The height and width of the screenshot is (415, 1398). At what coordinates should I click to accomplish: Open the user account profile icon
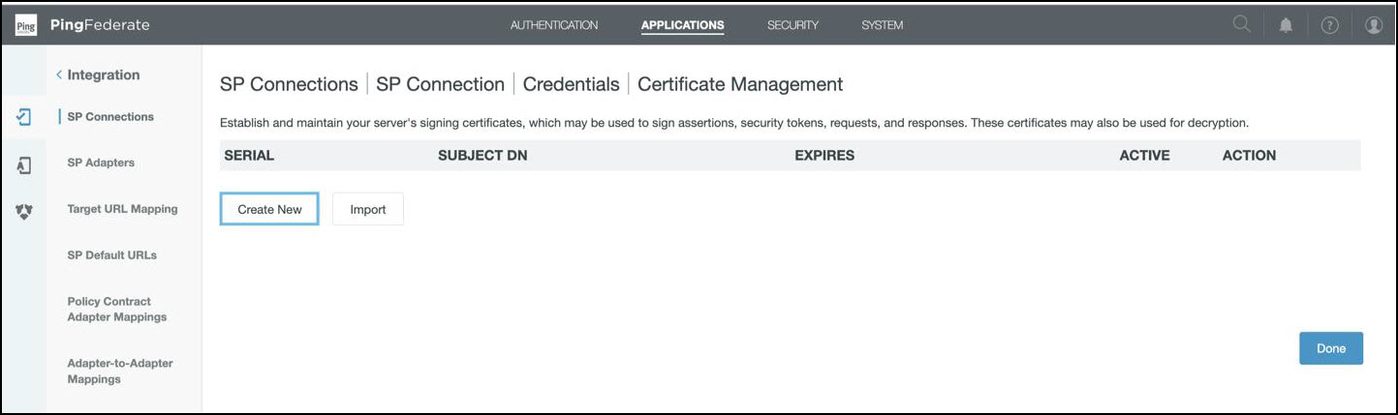(x=1373, y=25)
